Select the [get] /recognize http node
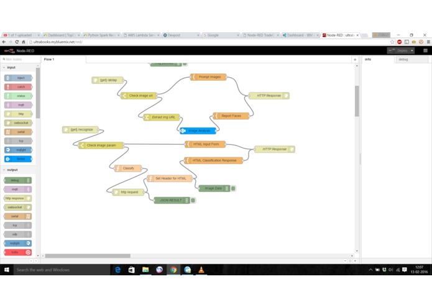 80,130
